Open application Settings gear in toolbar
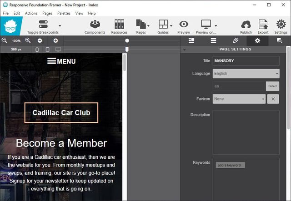The height and width of the screenshot is (201, 291). click(x=281, y=26)
